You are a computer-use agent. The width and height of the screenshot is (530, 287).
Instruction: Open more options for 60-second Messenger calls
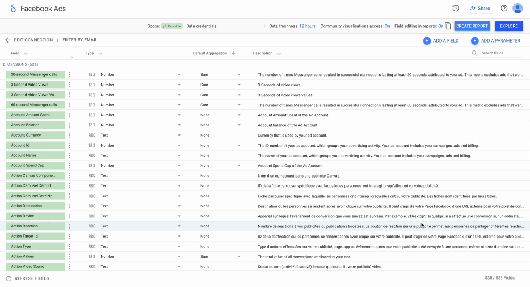(69, 105)
